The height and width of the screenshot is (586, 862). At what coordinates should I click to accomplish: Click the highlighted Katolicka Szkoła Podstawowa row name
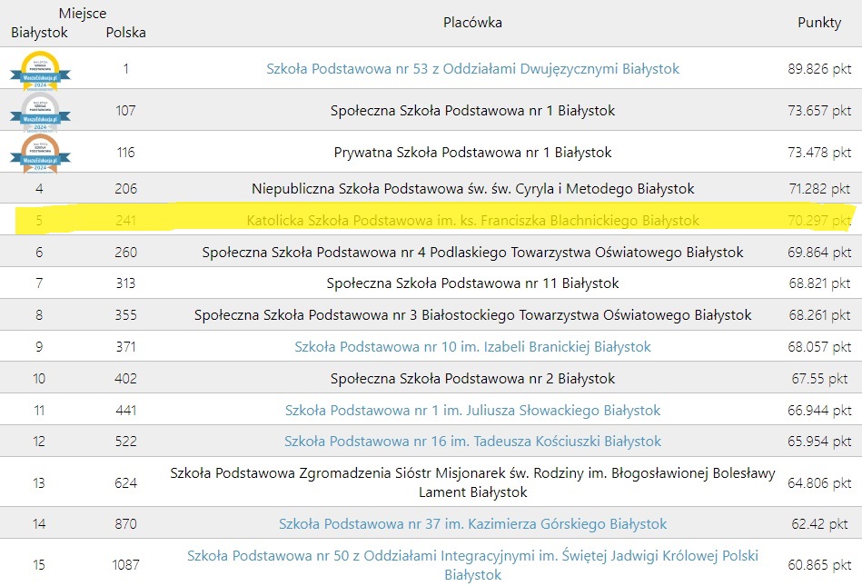[x=472, y=221]
